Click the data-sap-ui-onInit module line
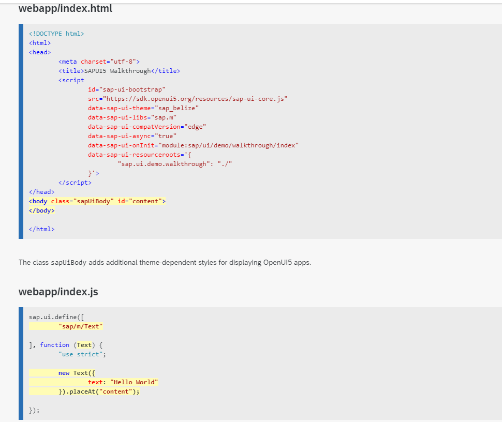502x422 pixels. coord(193,145)
